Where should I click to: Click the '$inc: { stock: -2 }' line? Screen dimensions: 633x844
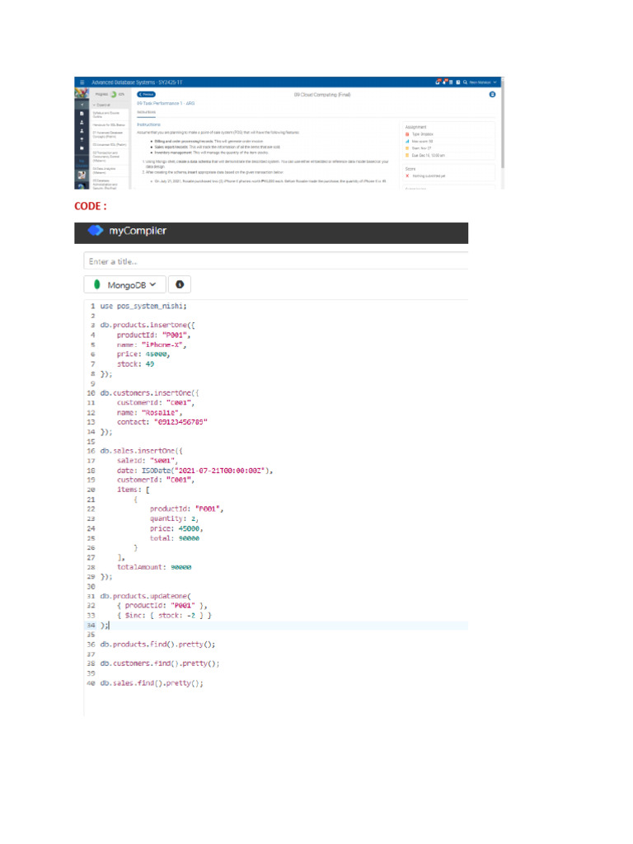coord(164,615)
